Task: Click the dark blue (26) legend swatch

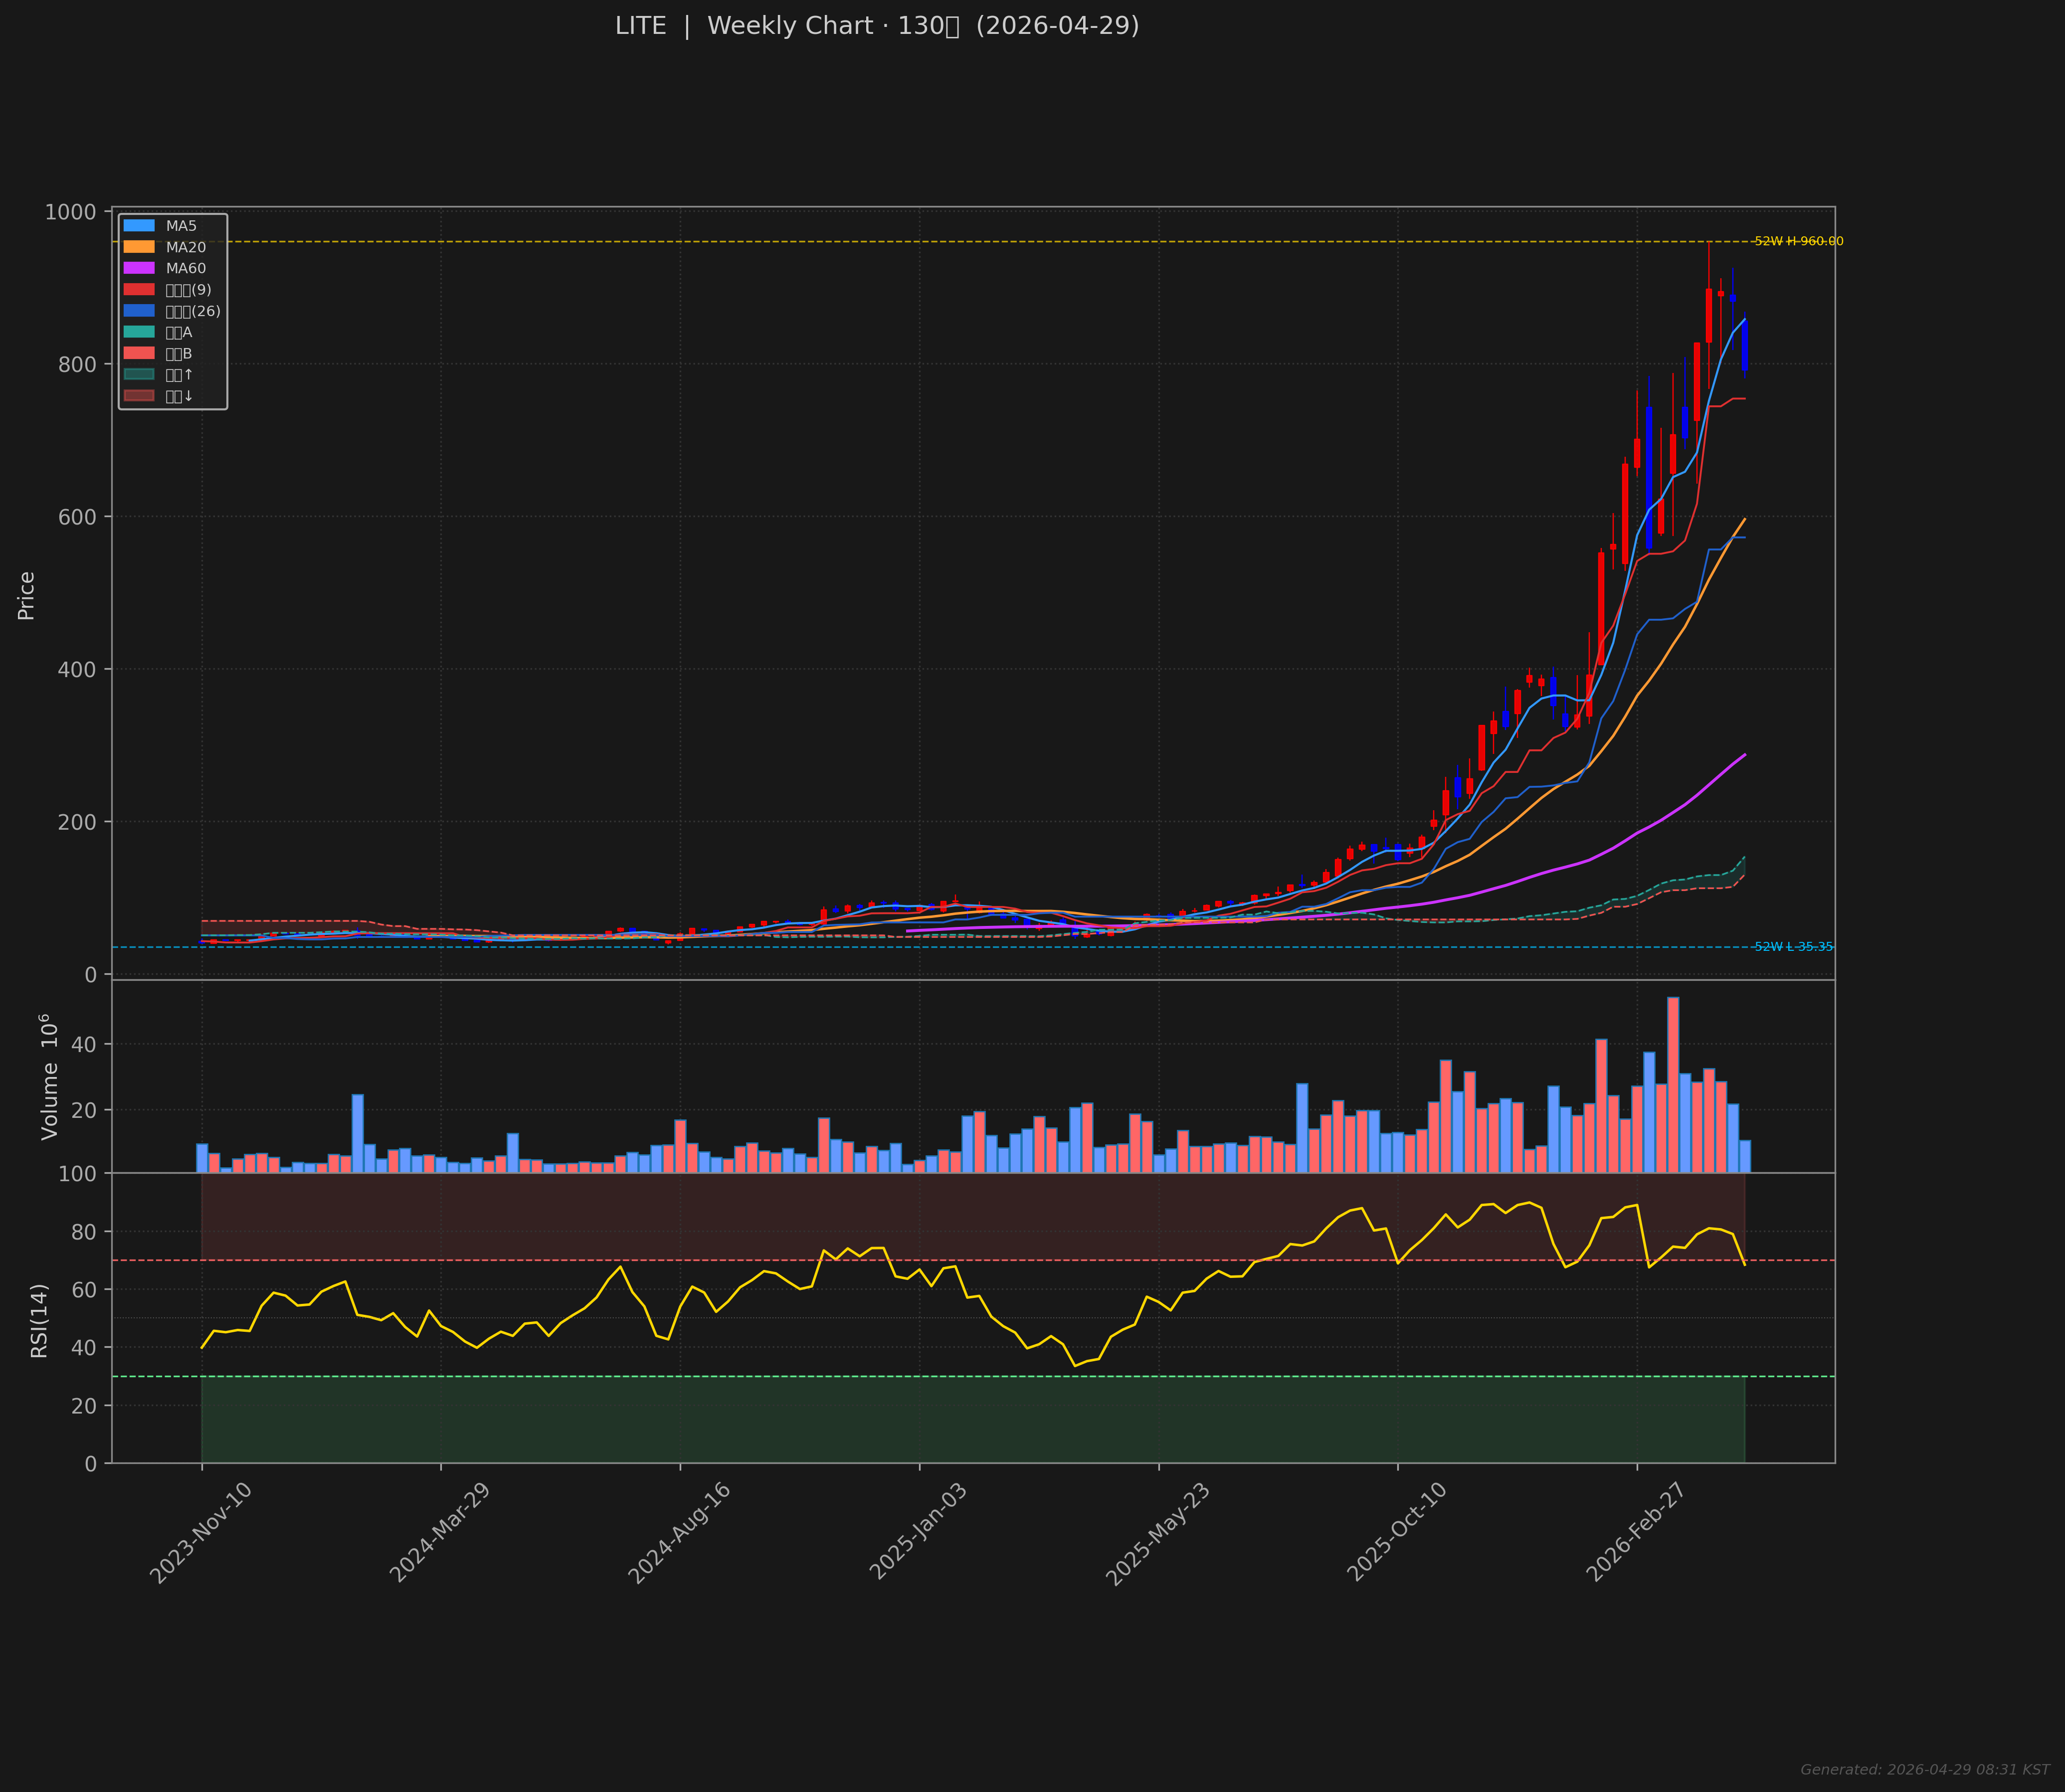Action: 139,311
